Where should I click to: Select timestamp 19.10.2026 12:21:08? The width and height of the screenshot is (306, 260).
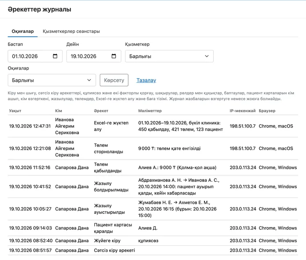[30, 148]
